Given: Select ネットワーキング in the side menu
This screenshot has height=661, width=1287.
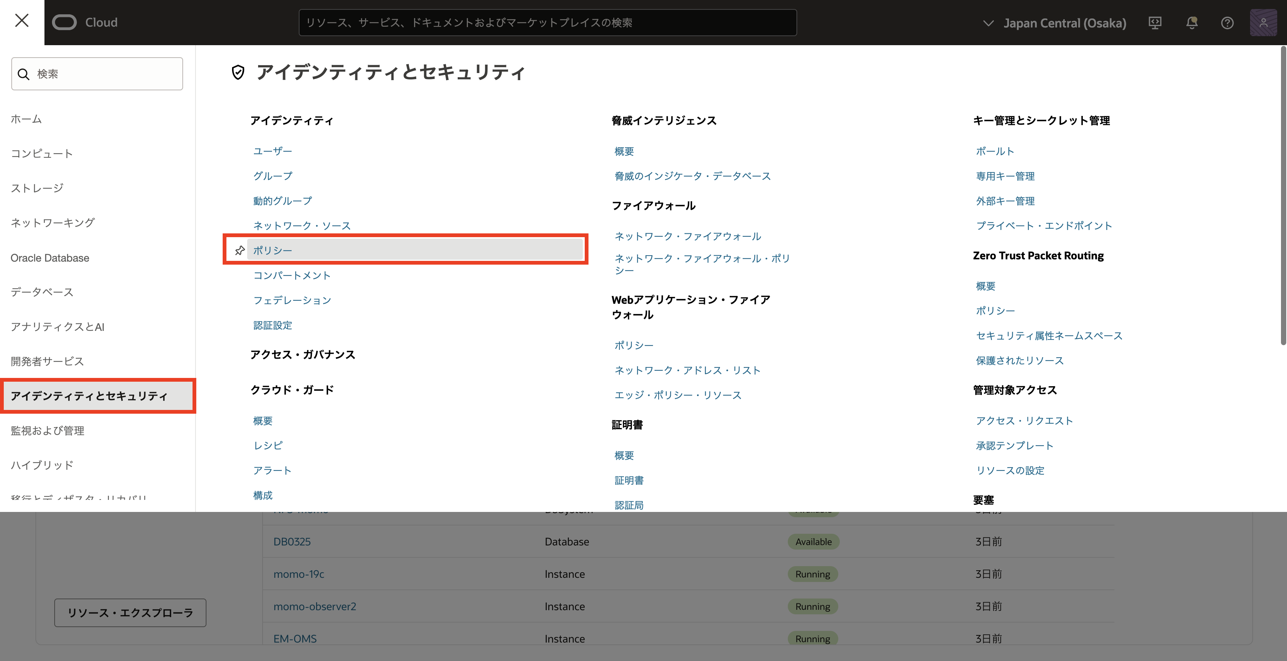Looking at the screenshot, I should [53, 223].
